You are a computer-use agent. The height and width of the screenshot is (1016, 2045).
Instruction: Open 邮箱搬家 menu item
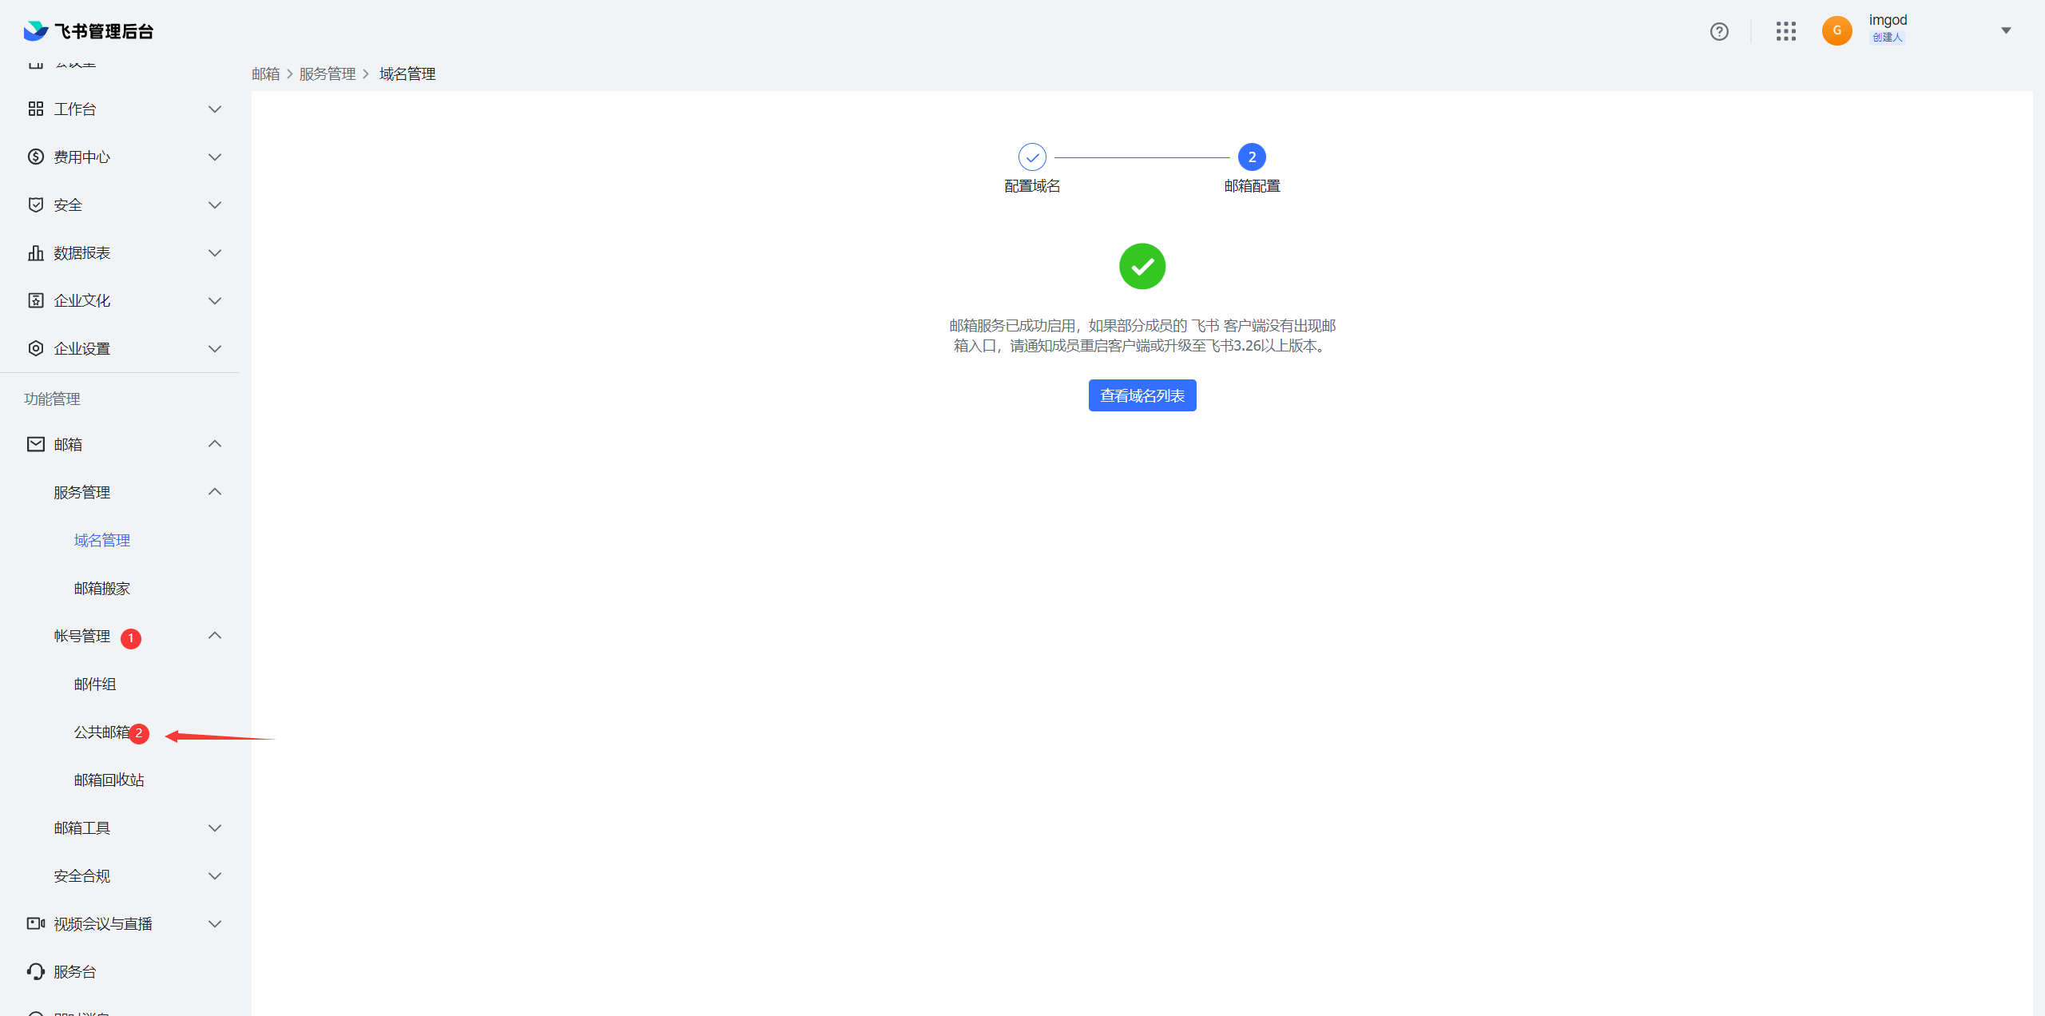pos(101,588)
